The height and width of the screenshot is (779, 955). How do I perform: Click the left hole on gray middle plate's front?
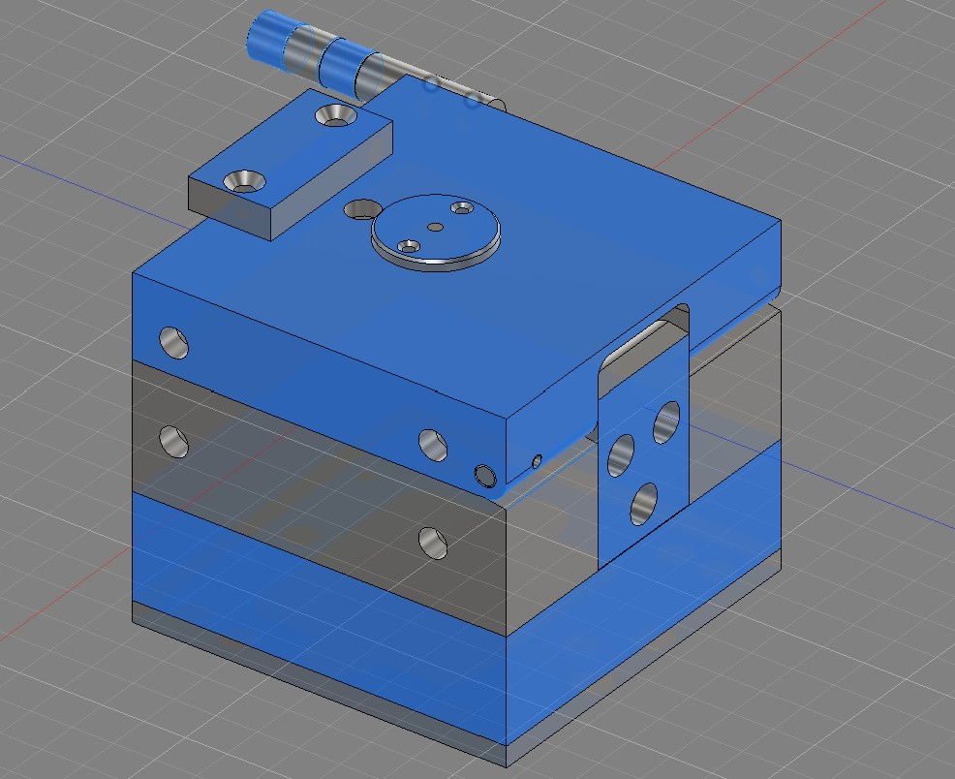(173, 442)
